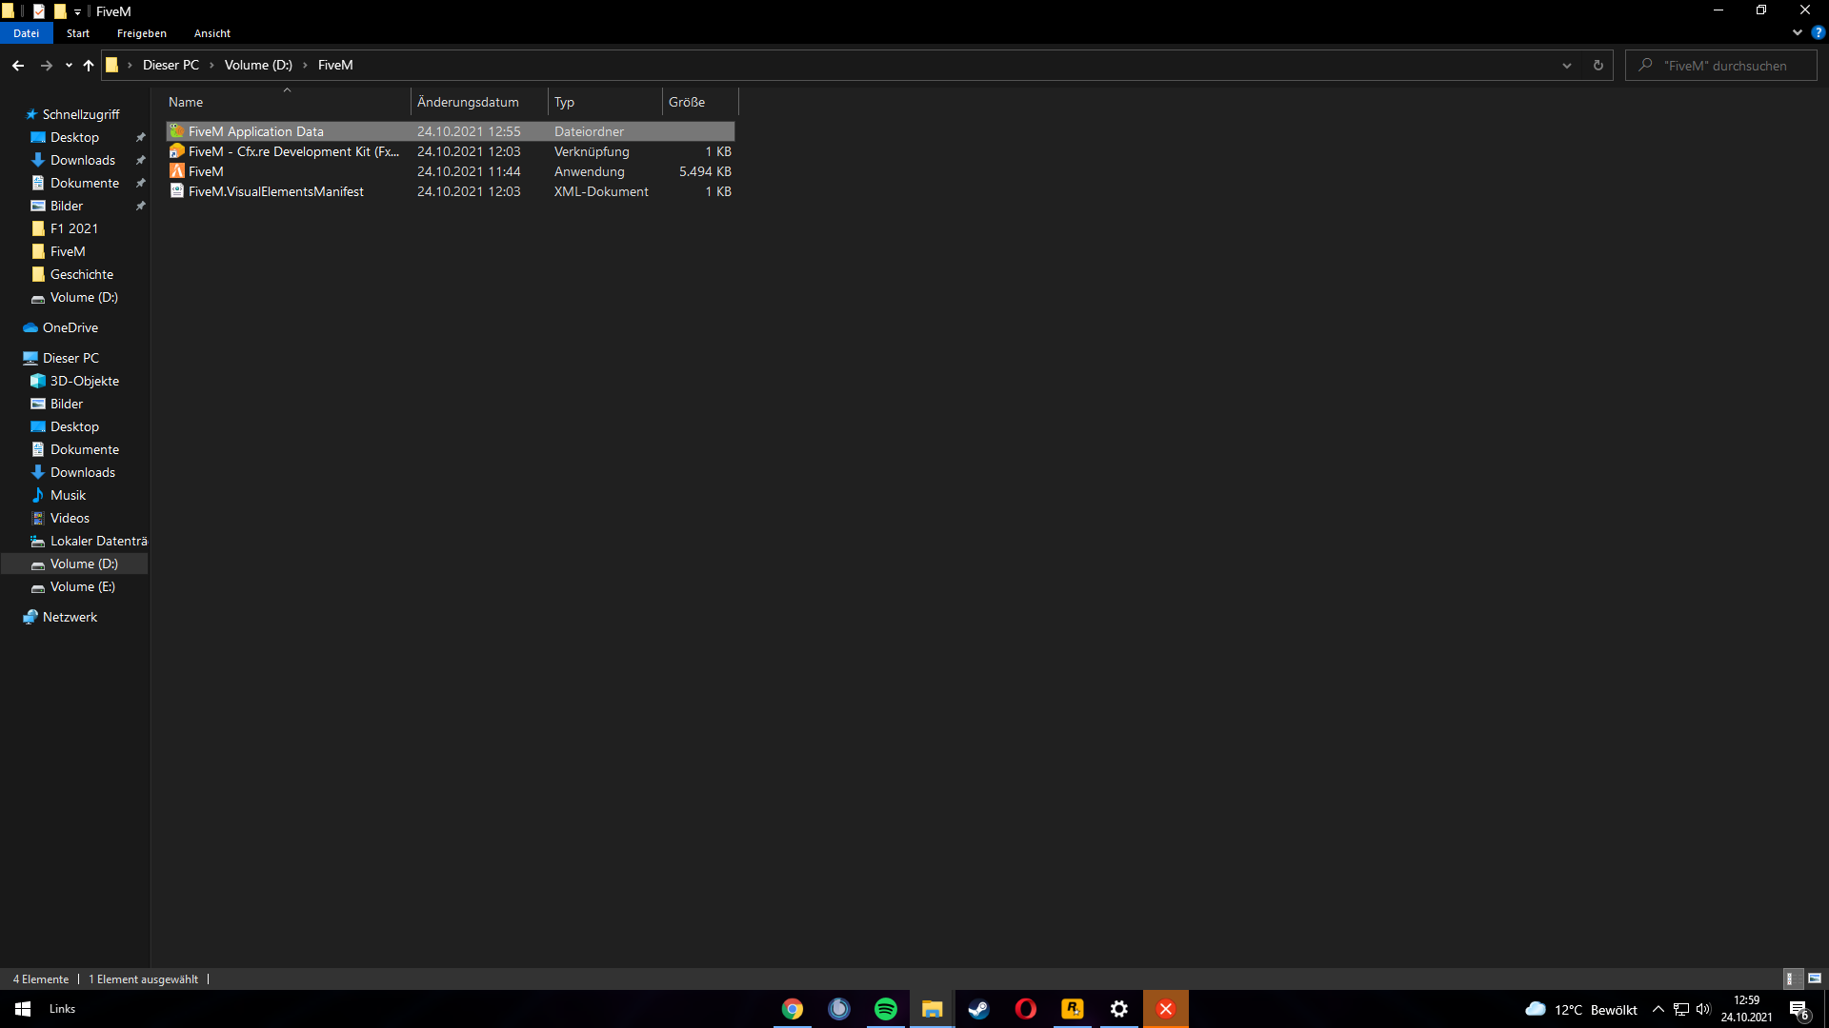The height and width of the screenshot is (1028, 1829).
Task: Launch the Rockstar Games Launcher from taskbar
Action: [1072, 1009]
